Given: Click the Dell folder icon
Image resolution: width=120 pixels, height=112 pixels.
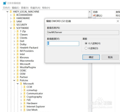Looking at the screenshot, I should [x=18, y=41].
